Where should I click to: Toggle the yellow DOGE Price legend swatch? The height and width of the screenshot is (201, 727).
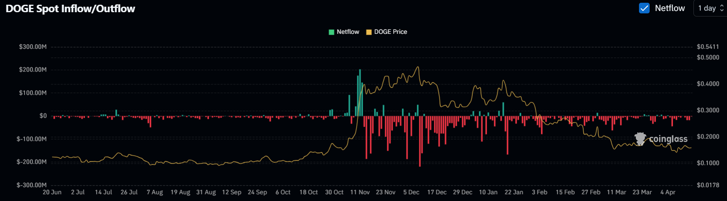click(369, 32)
